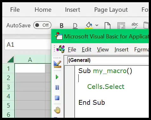
Task: Click the VBA code margin indicator bar
Action: click(69, 92)
